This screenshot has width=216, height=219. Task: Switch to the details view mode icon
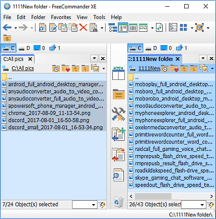pos(133,27)
